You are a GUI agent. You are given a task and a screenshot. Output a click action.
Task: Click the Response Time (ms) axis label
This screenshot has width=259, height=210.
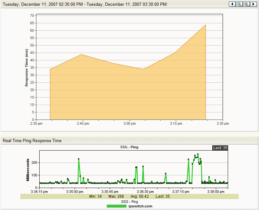pyautogui.click(x=27, y=68)
